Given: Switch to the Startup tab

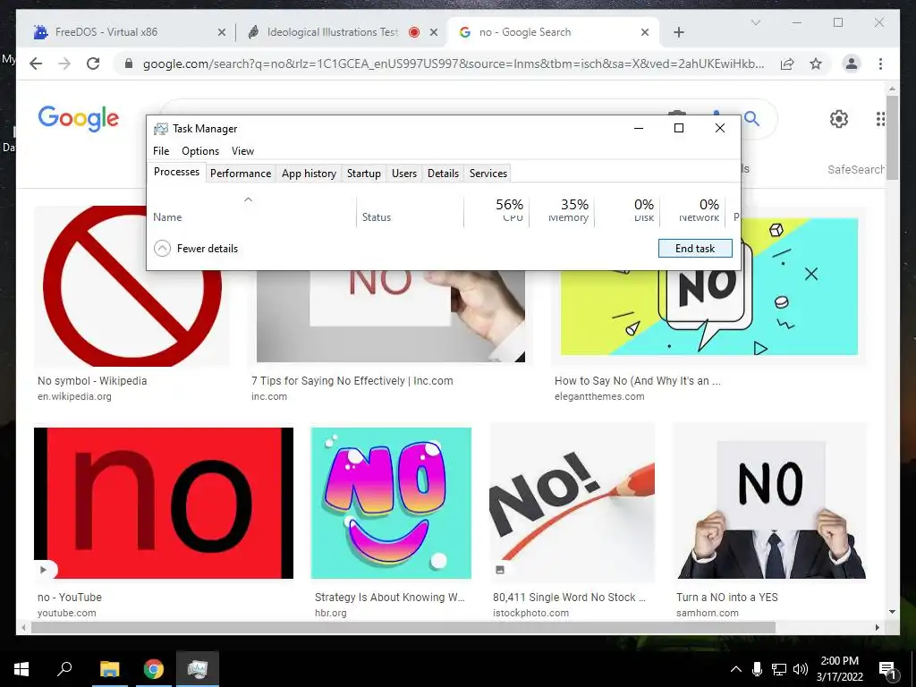Looking at the screenshot, I should (x=364, y=174).
